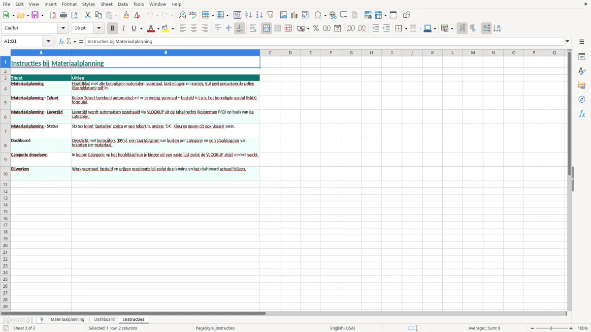Open Draw Functions shapes icon
The height and width of the screenshot is (332, 591).
point(407,15)
